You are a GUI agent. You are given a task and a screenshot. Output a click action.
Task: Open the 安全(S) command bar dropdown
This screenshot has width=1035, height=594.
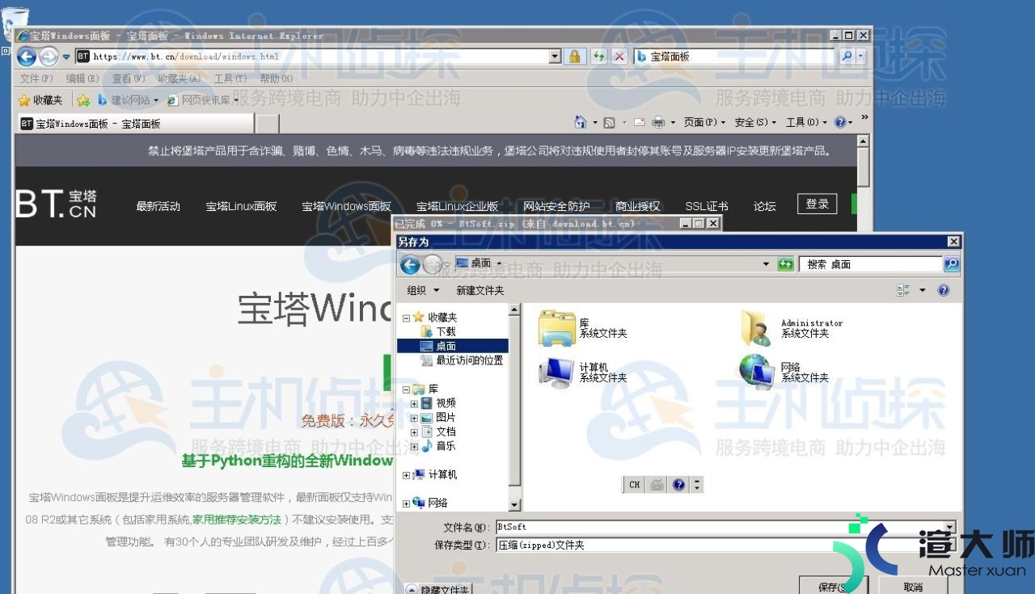(x=755, y=122)
